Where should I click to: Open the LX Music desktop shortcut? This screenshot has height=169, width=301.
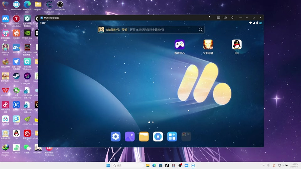pyautogui.click(x=16, y=149)
